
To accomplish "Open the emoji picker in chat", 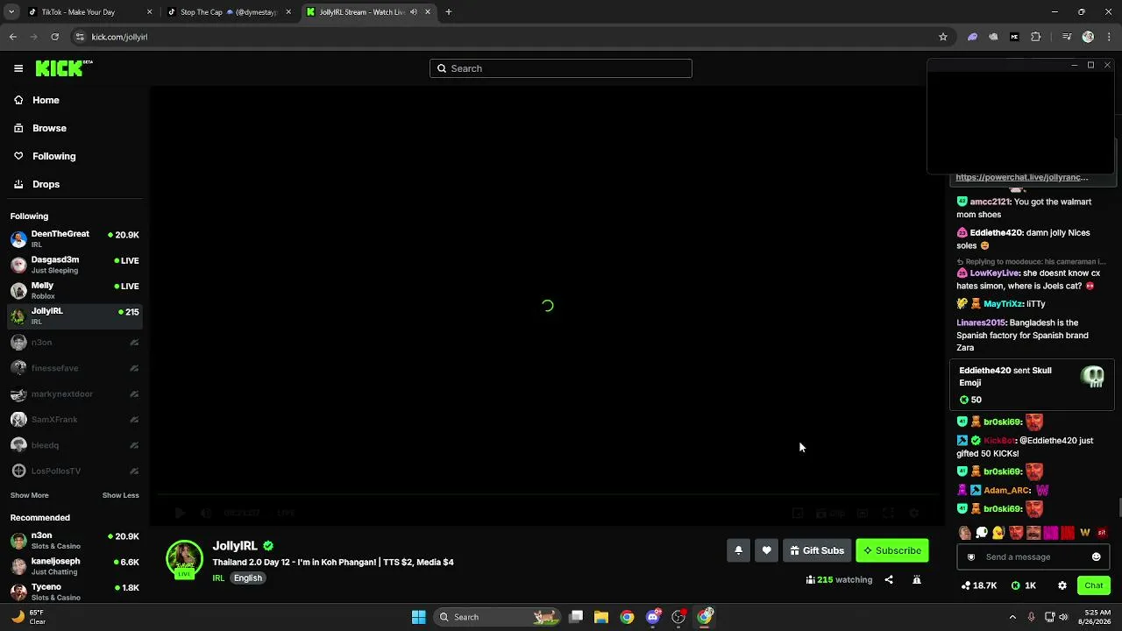I will click(1096, 557).
